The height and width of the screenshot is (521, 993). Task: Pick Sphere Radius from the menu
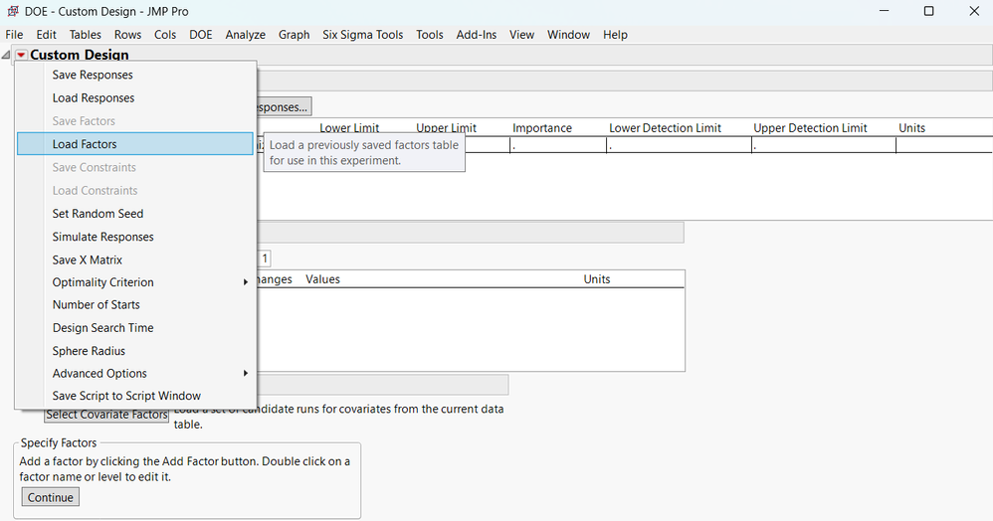coord(89,351)
